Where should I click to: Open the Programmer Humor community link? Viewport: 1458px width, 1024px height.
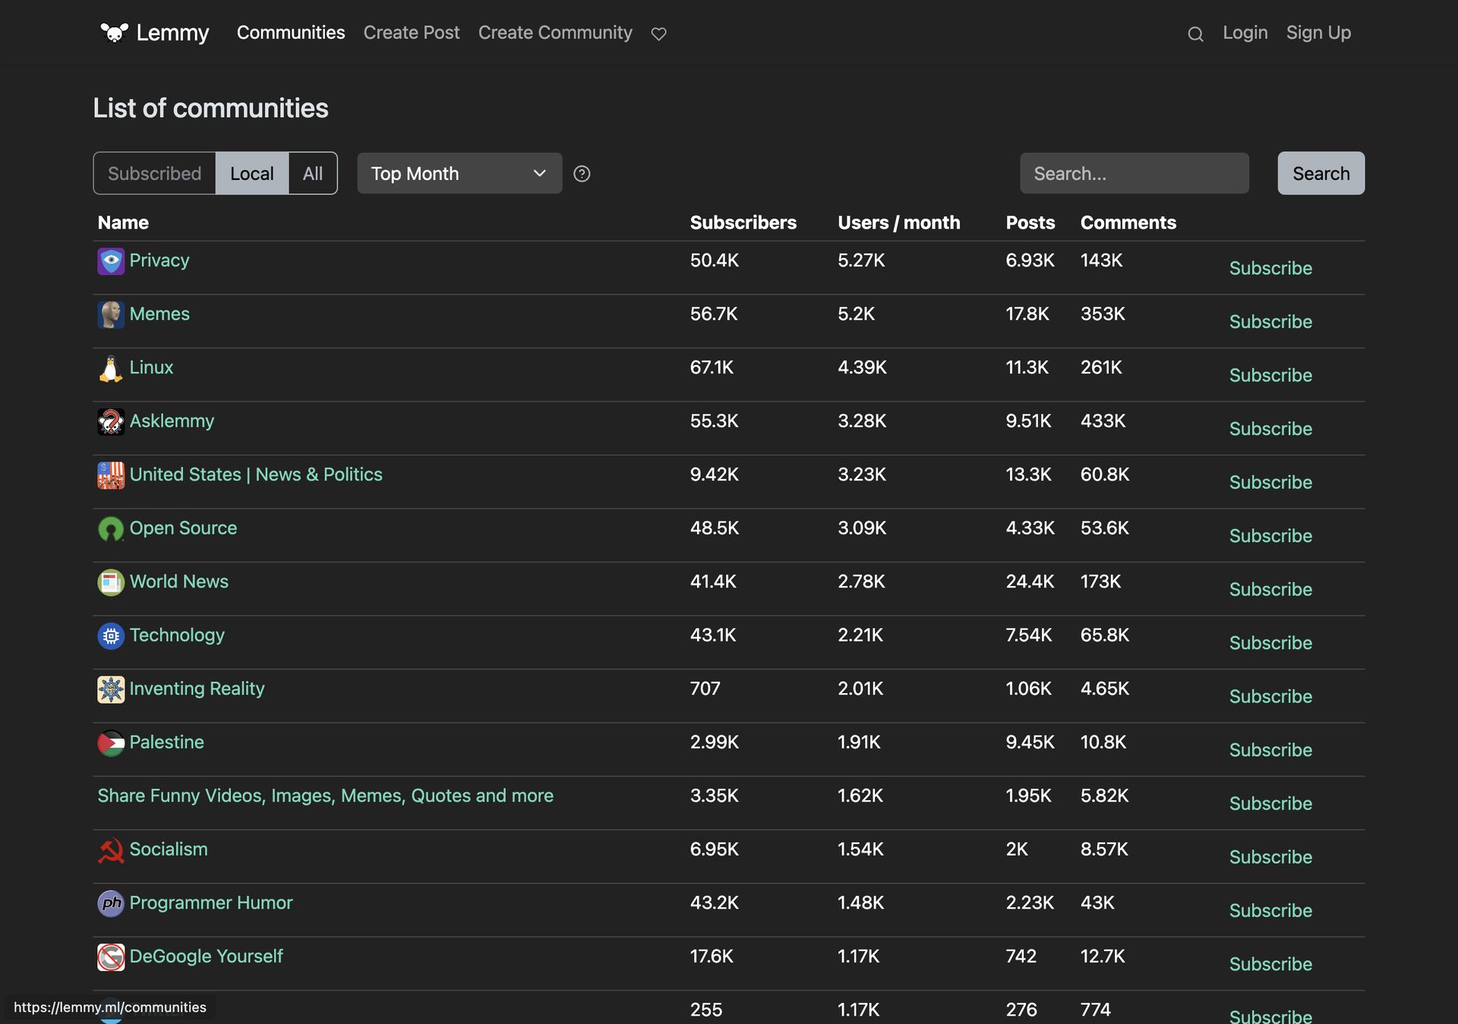pos(211,903)
